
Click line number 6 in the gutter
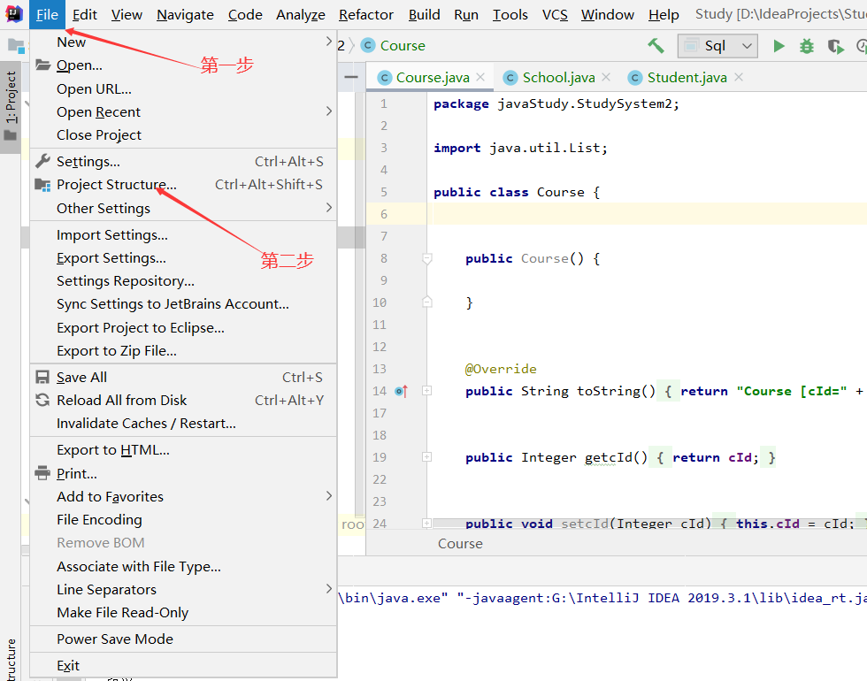pyautogui.click(x=384, y=214)
